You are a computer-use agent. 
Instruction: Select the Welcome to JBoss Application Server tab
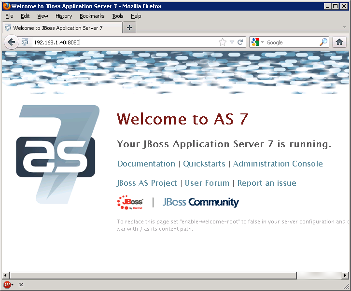coord(58,28)
